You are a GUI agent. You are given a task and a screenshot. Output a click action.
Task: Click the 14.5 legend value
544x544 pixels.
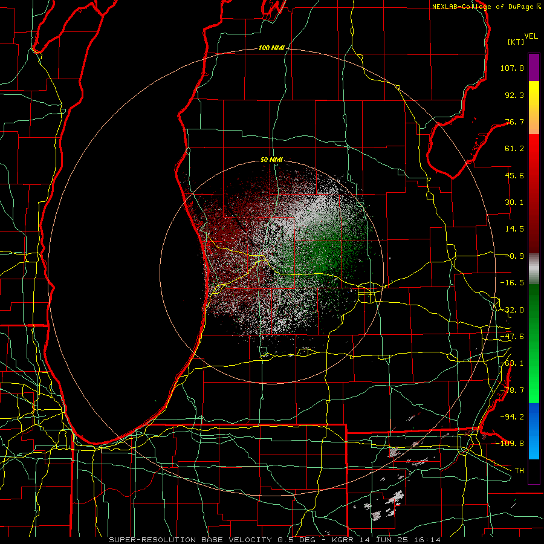[x=514, y=229]
